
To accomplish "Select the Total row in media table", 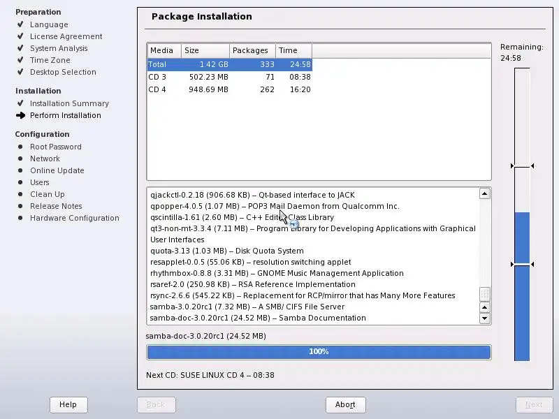I will pos(230,64).
